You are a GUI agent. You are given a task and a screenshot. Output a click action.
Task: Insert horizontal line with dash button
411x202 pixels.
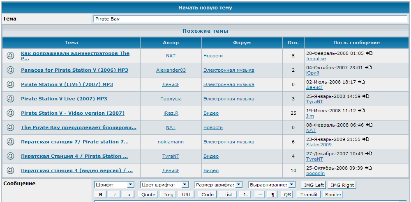click(260, 195)
